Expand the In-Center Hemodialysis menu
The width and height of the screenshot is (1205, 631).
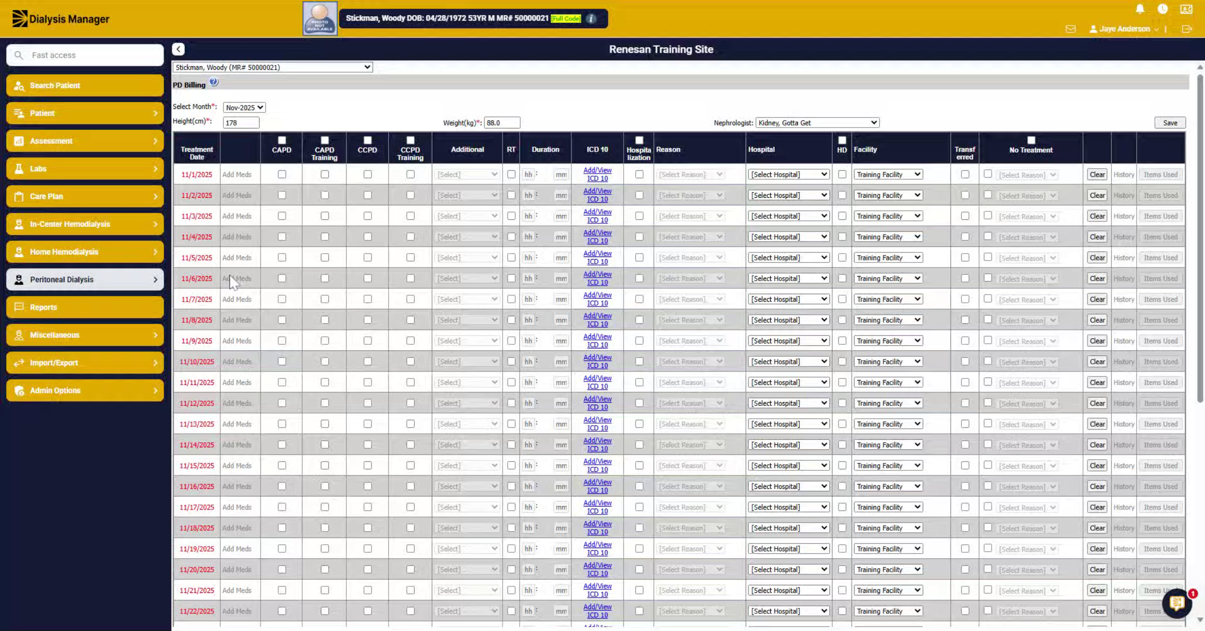point(85,224)
